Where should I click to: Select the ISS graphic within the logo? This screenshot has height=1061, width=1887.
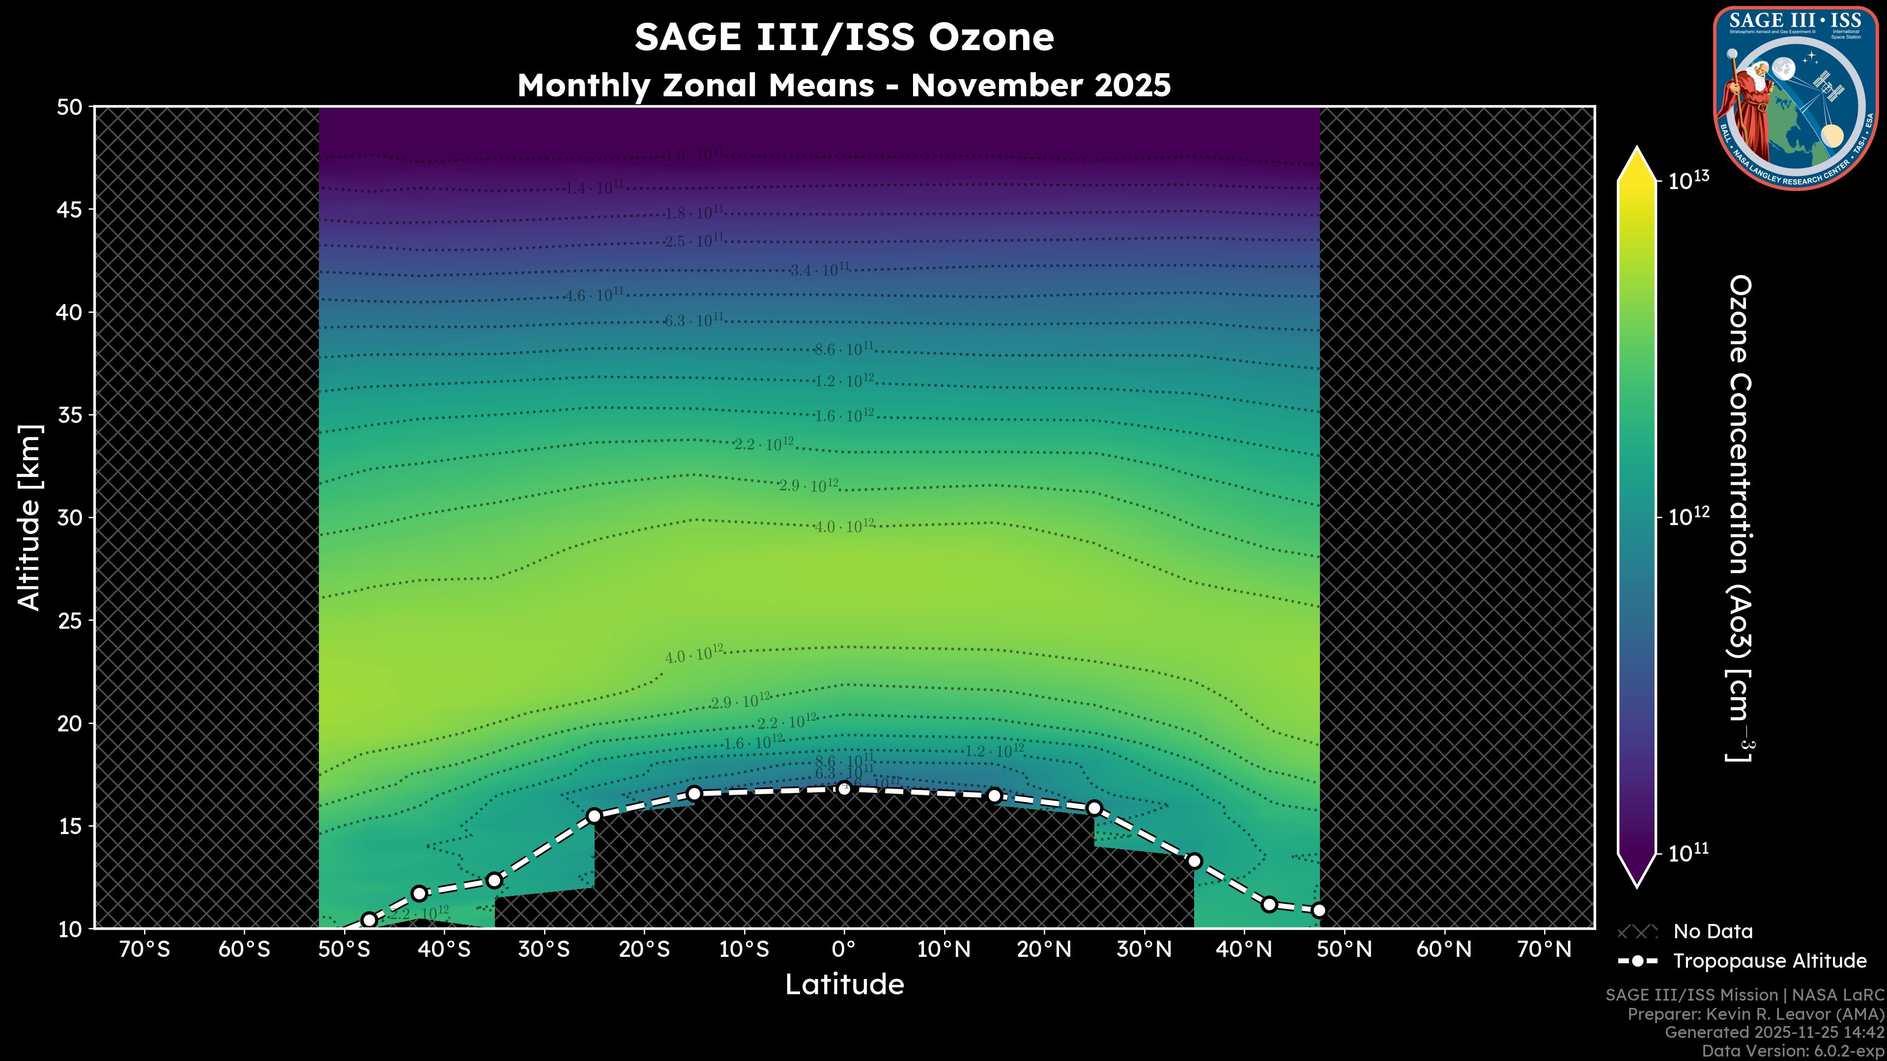[1829, 86]
